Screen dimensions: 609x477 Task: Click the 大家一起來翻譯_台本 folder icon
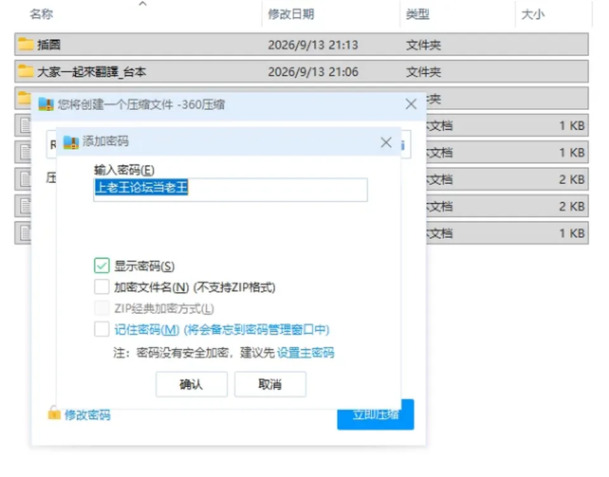(25, 71)
